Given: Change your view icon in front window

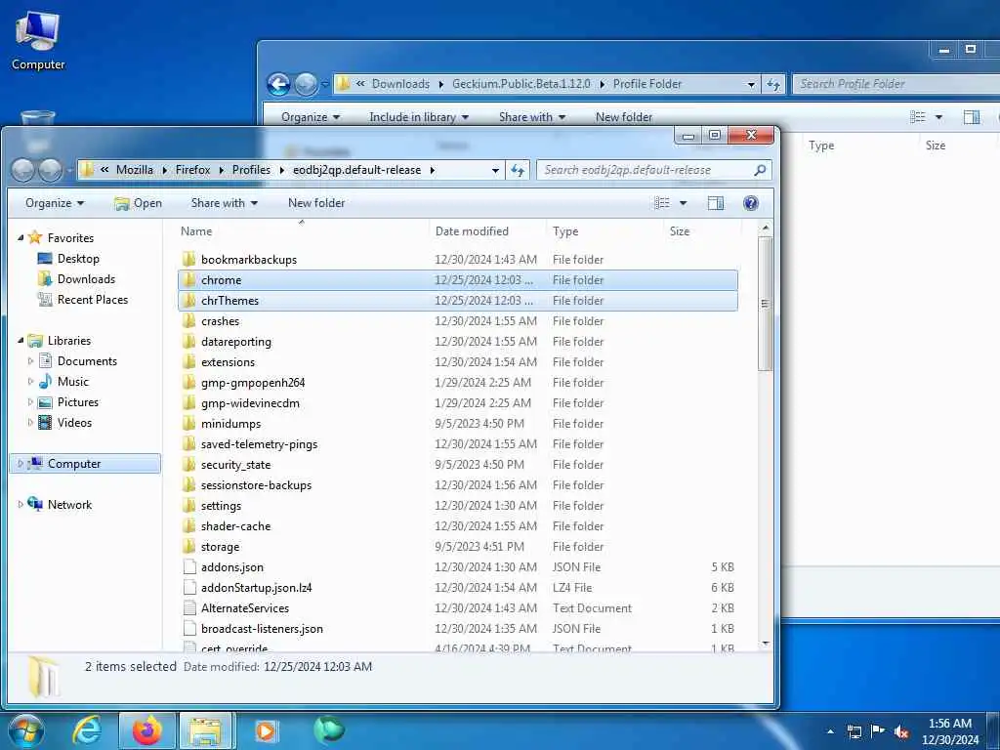Looking at the screenshot, I should coord(662,203).
